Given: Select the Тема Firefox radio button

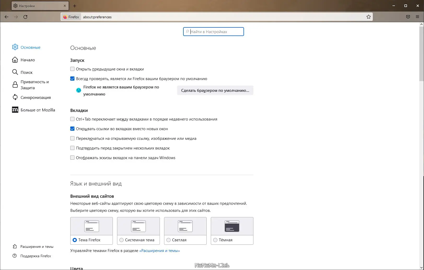Looking at the screenshot, I should (75, 240).
